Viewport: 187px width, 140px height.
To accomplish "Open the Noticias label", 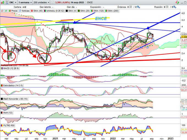I will pyautogui.click(x=24, y=11).
